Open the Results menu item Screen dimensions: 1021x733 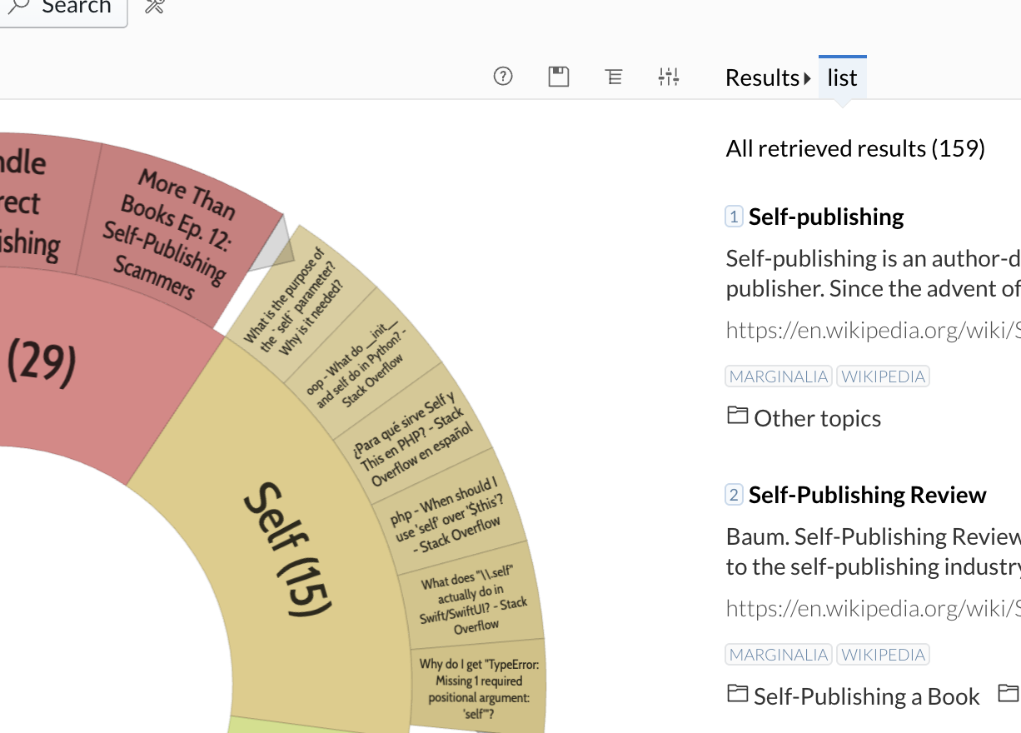click(762, 77)
